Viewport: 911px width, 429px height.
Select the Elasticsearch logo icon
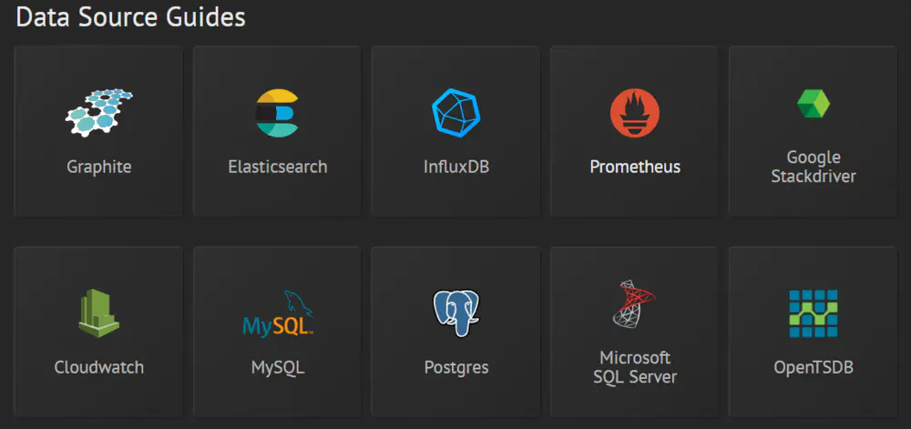coord(277,113)
